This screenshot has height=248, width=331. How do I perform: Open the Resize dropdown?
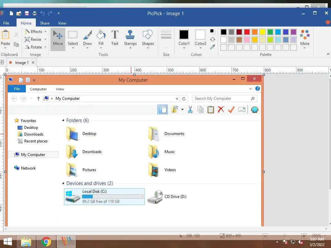(x=36, y=39)
